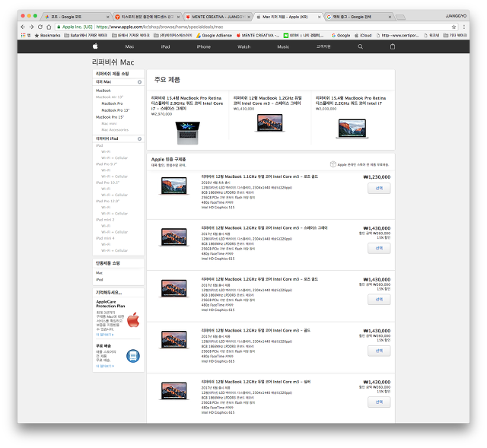Screen dimensions: 487x448
Task: Open the Google bookmark in bookmarks bar
Action: [x=341, y=36]
